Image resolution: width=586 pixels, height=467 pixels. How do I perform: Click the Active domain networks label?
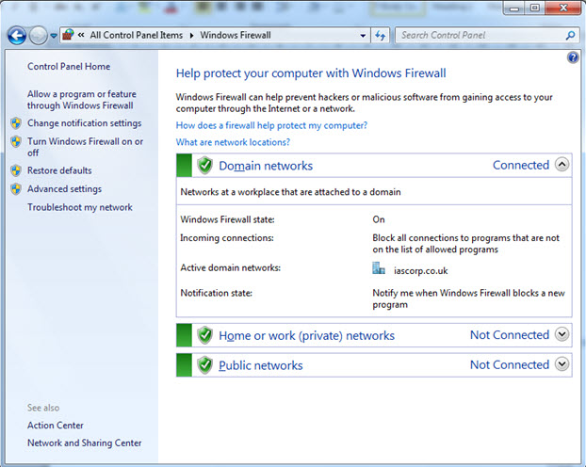[x=230, y=267]
